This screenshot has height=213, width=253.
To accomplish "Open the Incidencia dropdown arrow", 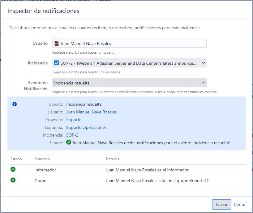I will pos(203,63).
